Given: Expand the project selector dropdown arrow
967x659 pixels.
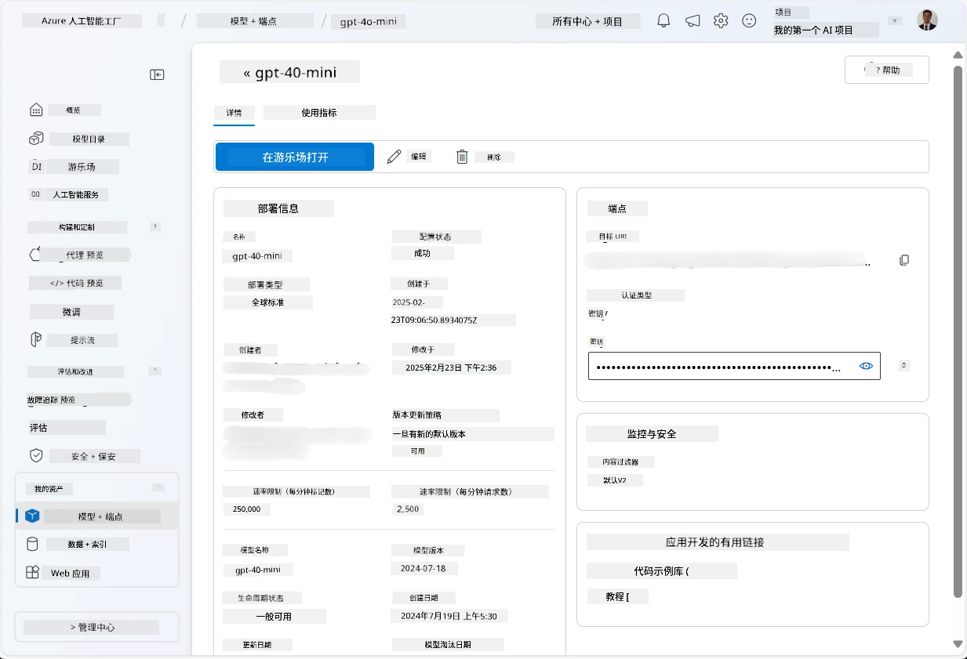Looking at the screenshot, I should (x=895, y=21).
